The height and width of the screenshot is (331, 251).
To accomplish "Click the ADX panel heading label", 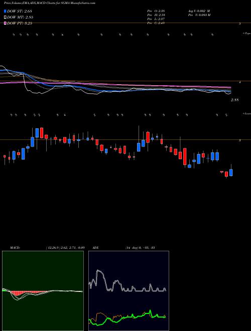I will point(96,247).
